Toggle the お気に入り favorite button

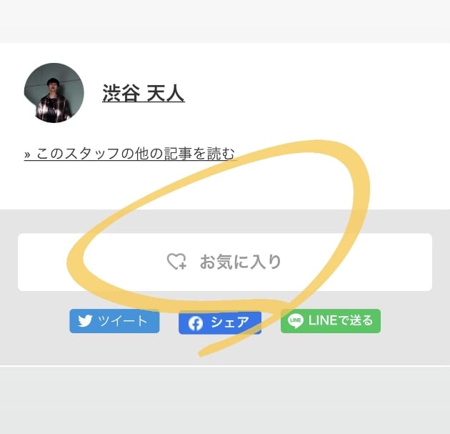(x=225, y=262)
